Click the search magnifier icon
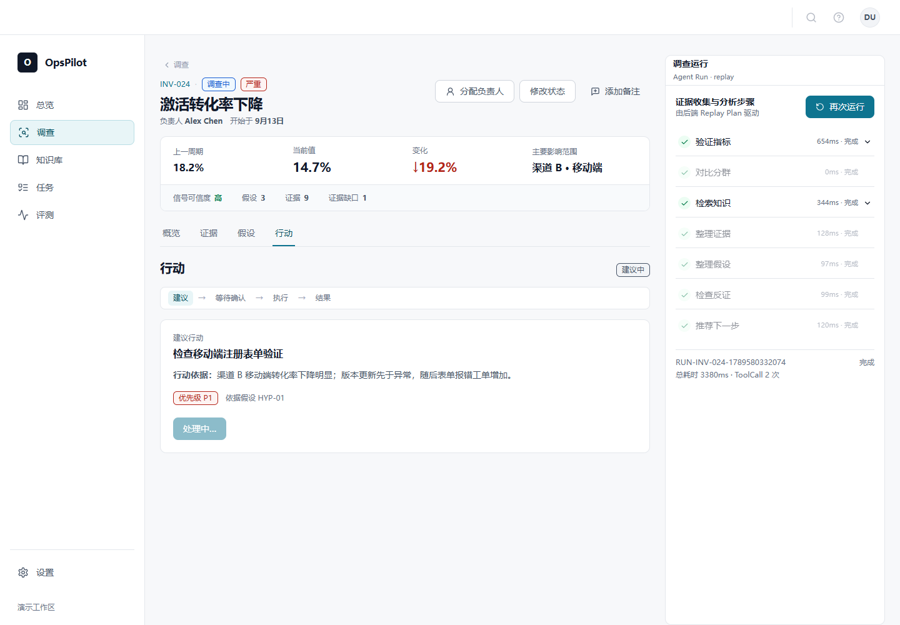Image resolution: width=900 pixels, height=625 pixels. (x=811, y=17)
